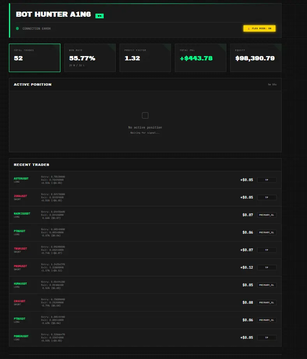Click the Recent Trades section heading
The height and width of the screenshot is (359, 307).
[32, 165]
